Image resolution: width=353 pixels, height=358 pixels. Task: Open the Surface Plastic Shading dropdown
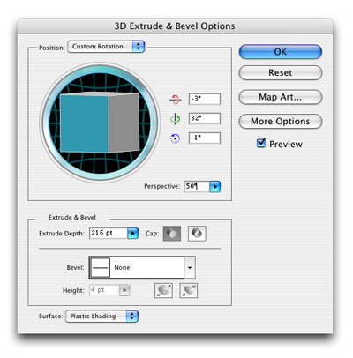(x=101, y=317)
